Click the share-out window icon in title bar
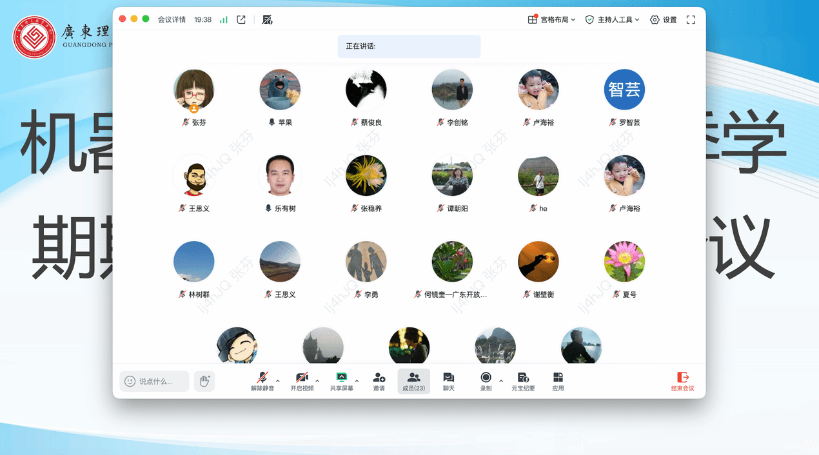Image resolution: width=819 pixels, height=455 pixels. [x=241, y=20]
